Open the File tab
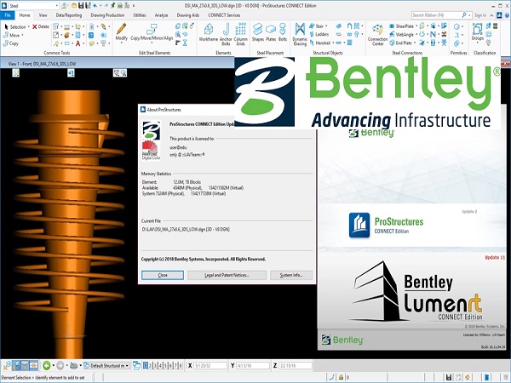This screenshot has width=511, height=383. point(8,15)
